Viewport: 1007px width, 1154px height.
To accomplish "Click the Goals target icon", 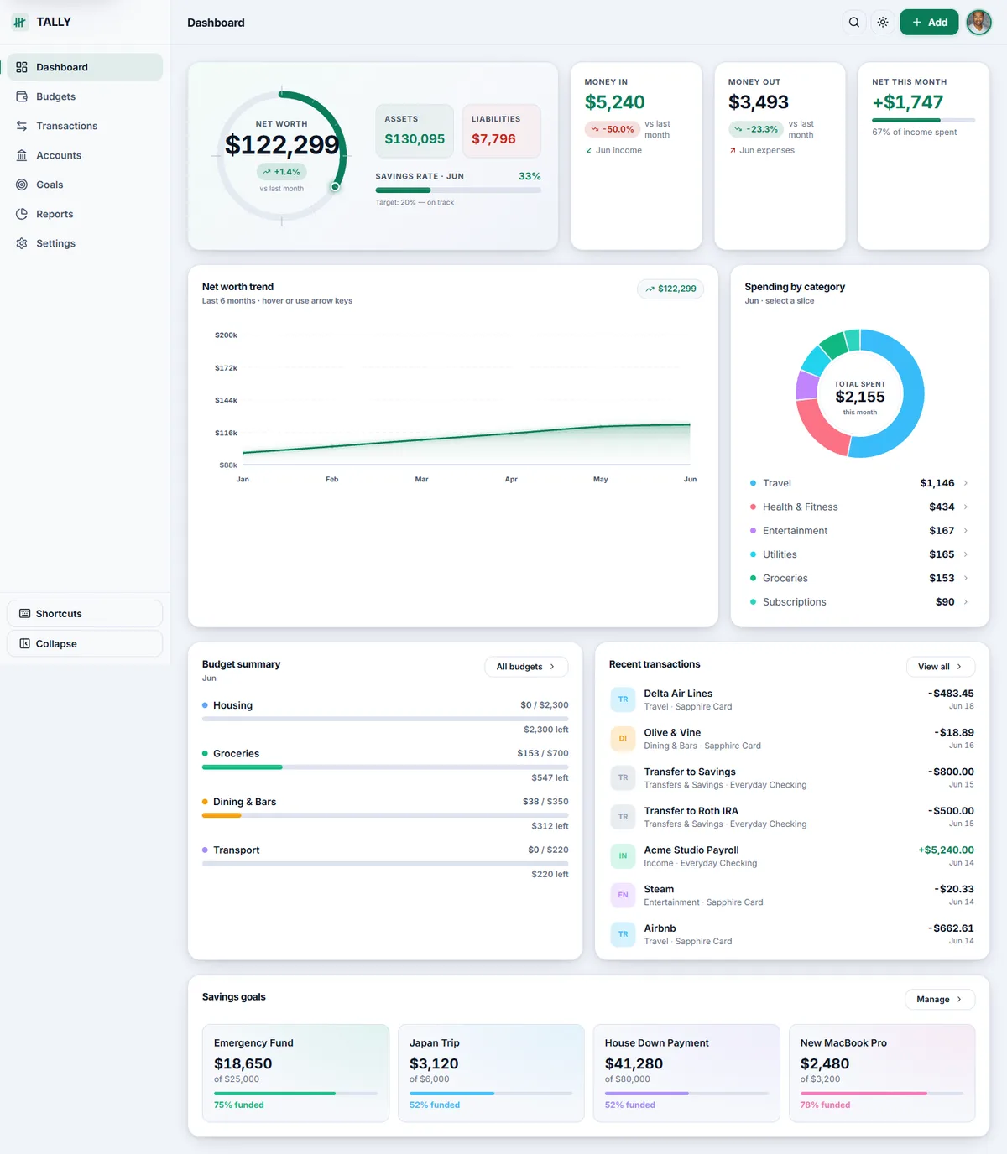I will coord(22,185).
